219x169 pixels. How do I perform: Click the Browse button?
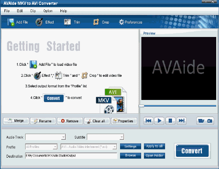131,156
